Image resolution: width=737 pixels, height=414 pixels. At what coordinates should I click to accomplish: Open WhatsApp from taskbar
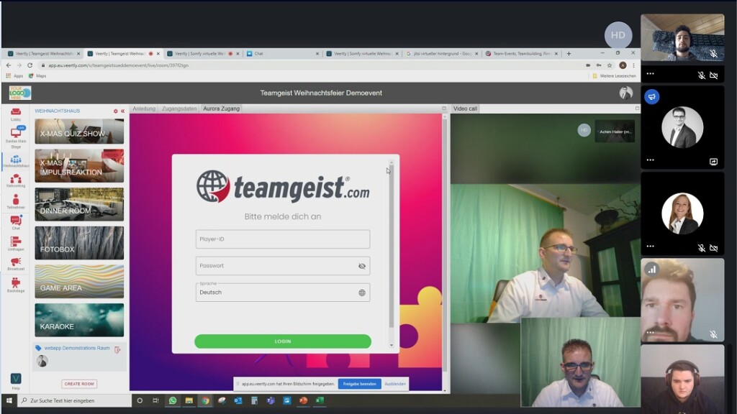[173, 400]
